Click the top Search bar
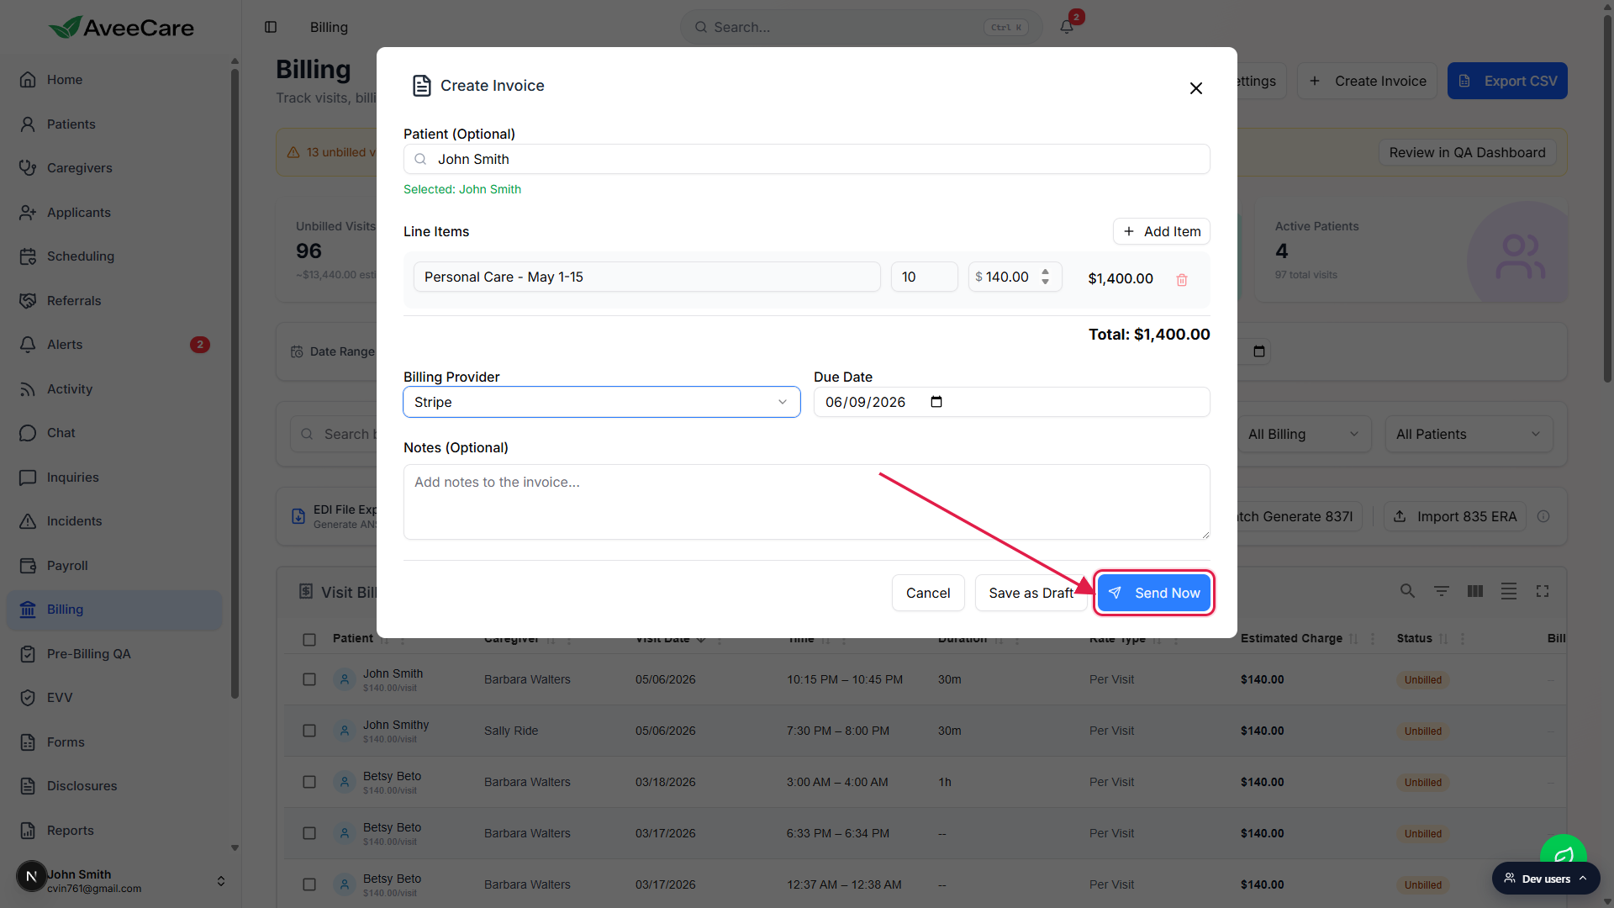This screenshot has width=1614, height=908. [861, 27]
